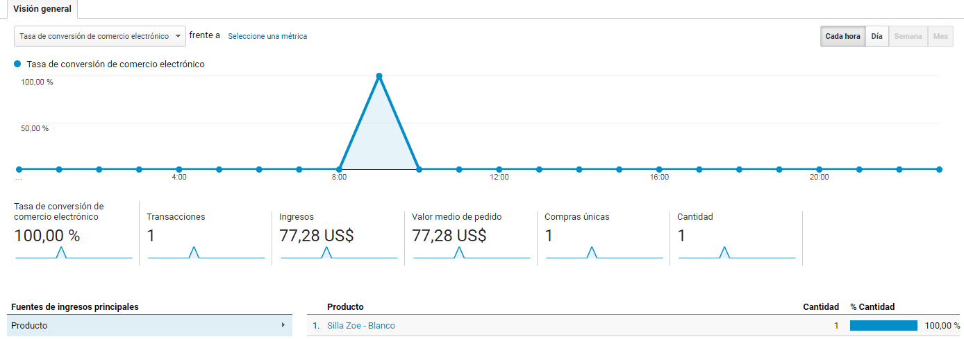Viewport: 964px width, 339px height.
Task: Click the Fuentes de ingresos principales heading
Action: click(75, 306)
